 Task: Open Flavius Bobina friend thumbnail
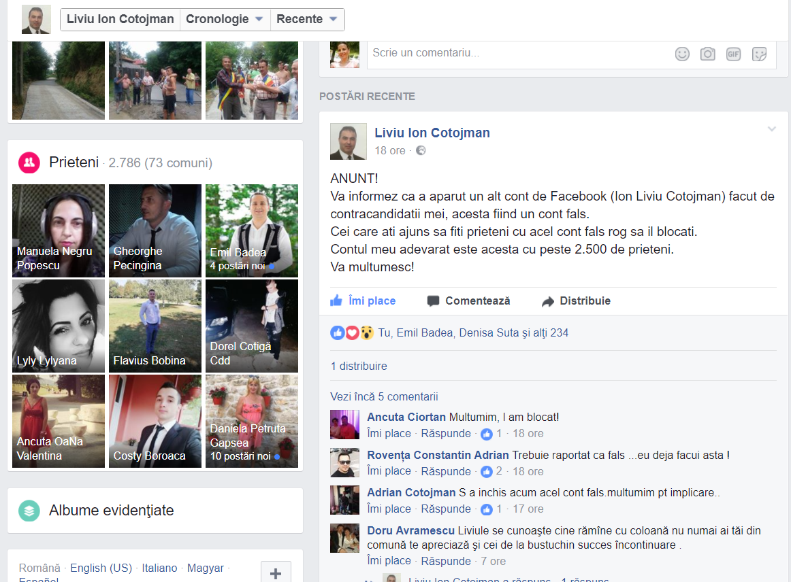(x=155, y=326)
